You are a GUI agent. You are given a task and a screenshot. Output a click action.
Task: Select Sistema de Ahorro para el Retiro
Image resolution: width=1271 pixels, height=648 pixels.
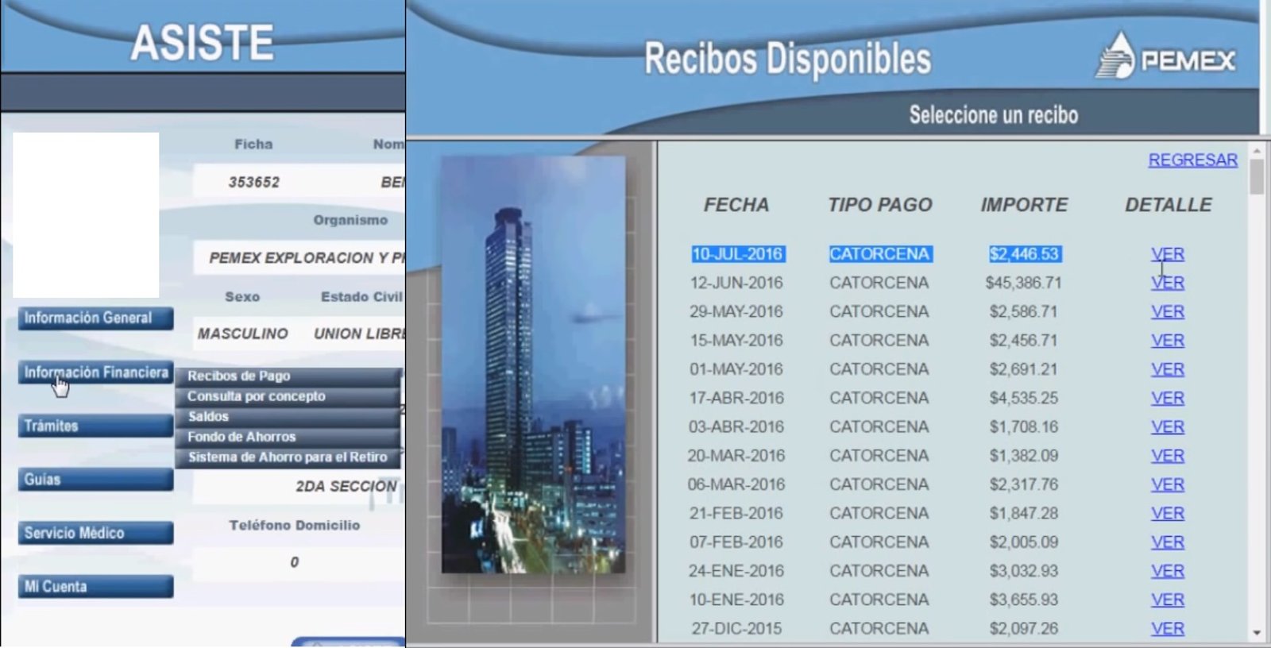(288, 457)
